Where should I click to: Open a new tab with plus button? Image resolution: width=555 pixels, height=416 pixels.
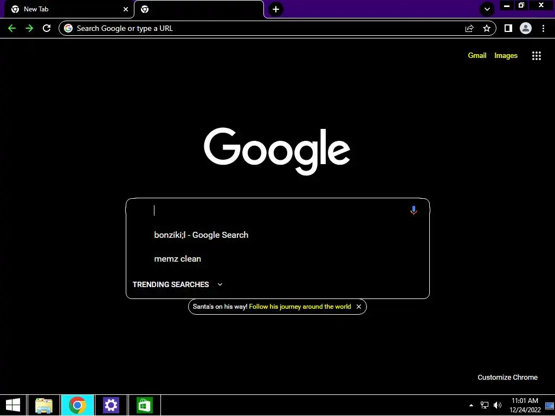276,9
